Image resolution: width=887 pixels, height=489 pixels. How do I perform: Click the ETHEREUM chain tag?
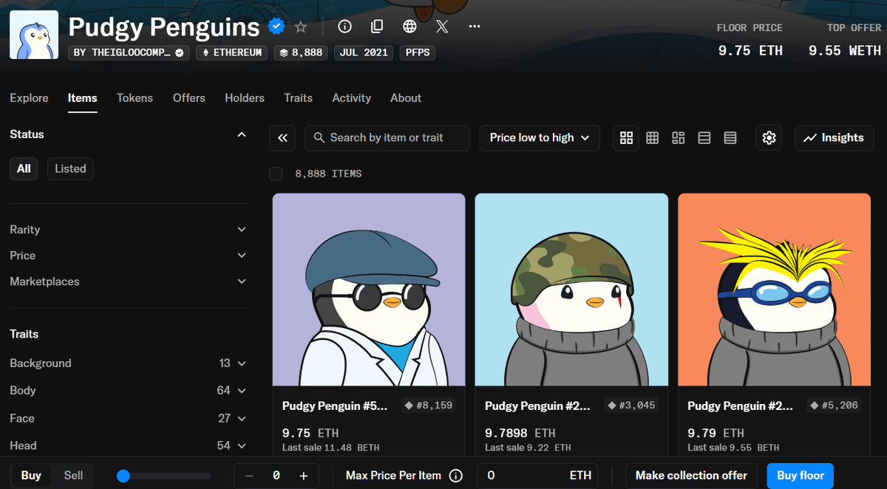(231, 52)
